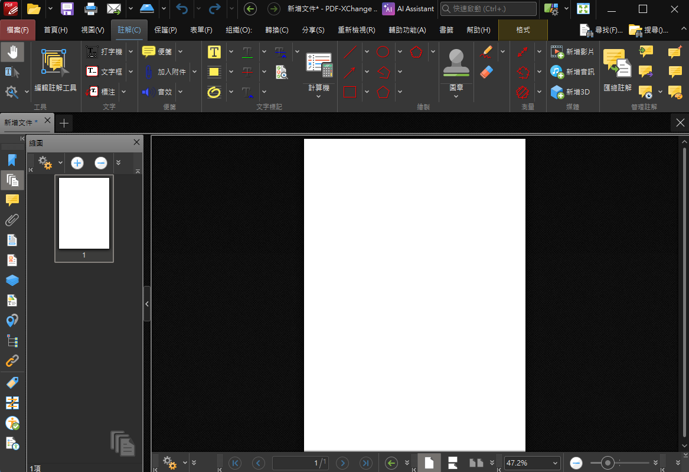Expand the Sticky Note (便箋) dropdown arrow

(x=180, y=52)
